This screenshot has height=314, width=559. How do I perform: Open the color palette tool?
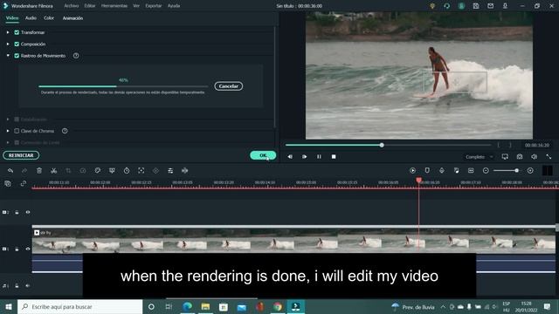coord(97,171)
